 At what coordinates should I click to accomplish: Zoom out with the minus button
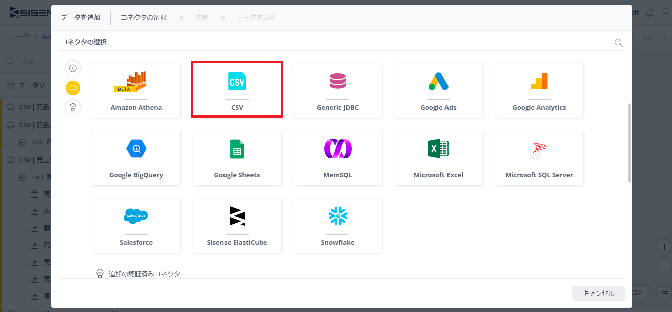(x=664, y=264)
